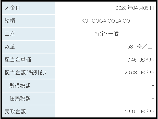This screenshot has width=158, height=119.
Task: Click the 受取金額 label
Action: pyautogui.click(x=15, y=111)
